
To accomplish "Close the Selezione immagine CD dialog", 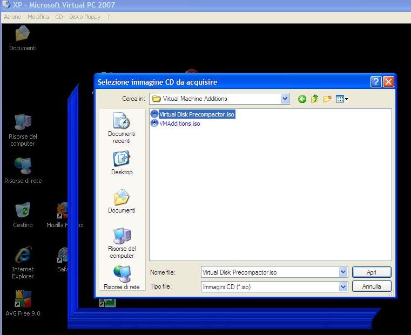I will (388, 82).
